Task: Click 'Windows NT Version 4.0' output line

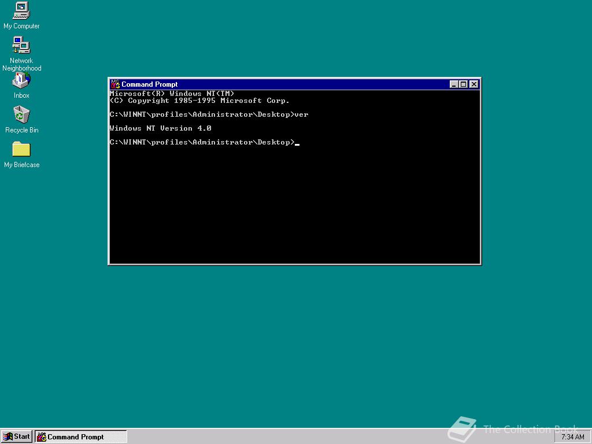Action: click(x=161, y=128)
